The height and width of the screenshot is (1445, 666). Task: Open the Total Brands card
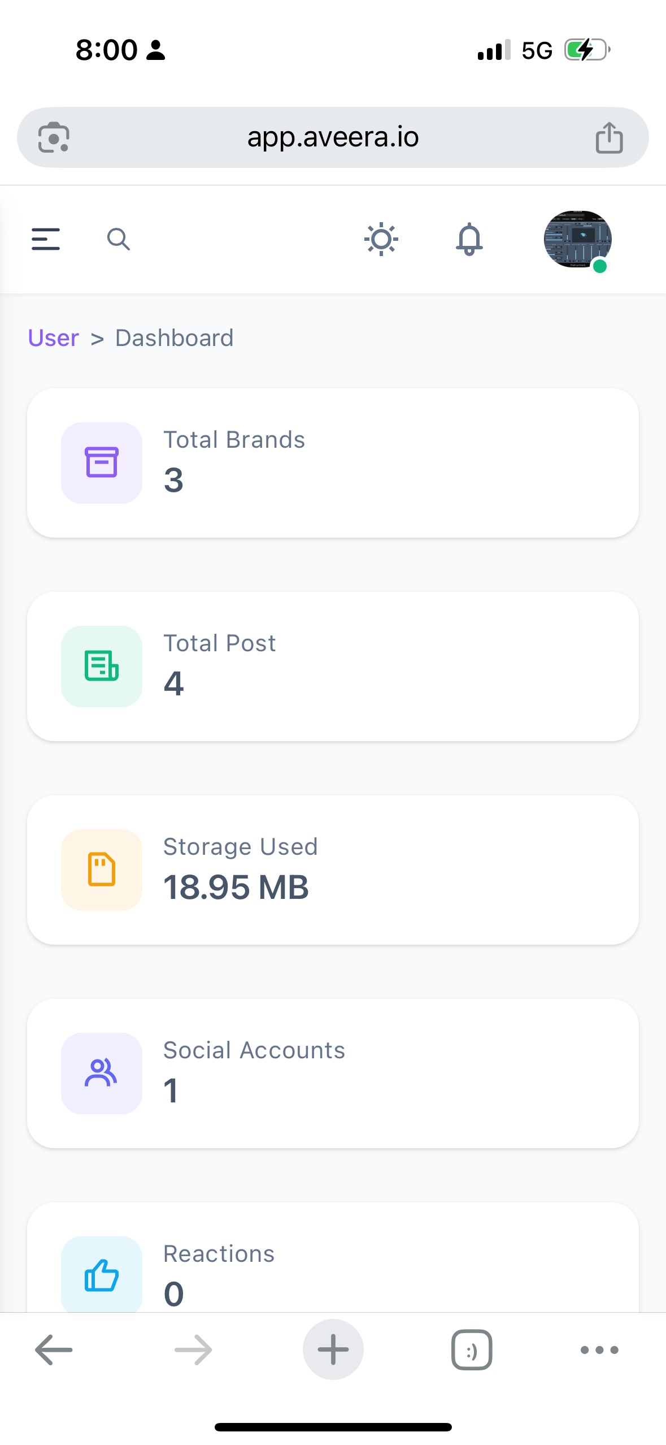click(x=395, y=462)
